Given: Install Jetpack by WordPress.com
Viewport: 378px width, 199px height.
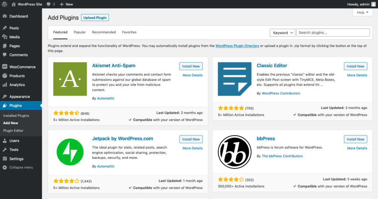Looking at the screenshot, I should [191, 139].
